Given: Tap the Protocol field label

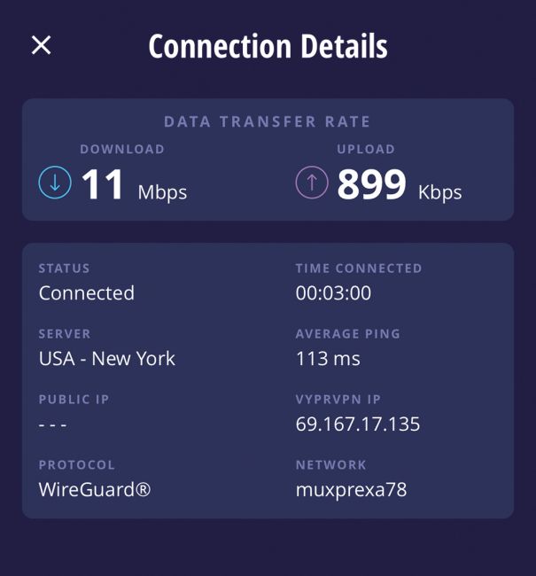Looking at the screenshot, I should click(x=77, y=465).
